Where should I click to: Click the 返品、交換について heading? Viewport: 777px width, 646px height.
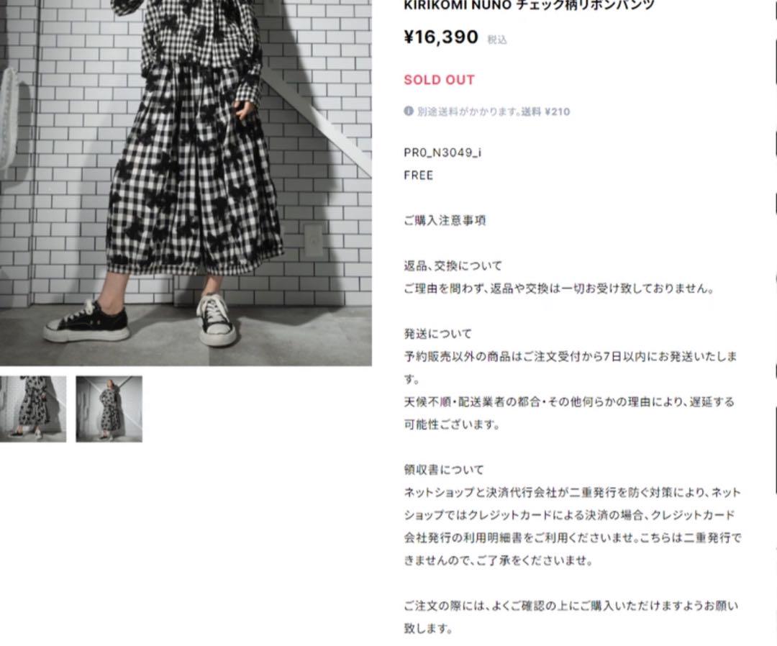(x=453, y=266)
